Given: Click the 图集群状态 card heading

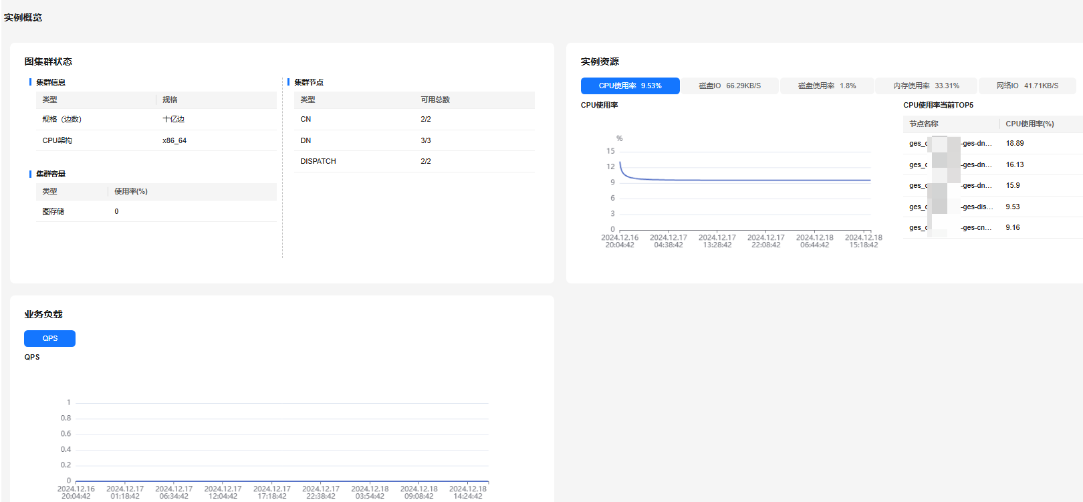Looking at the screenshot, I should click(48, 61).
